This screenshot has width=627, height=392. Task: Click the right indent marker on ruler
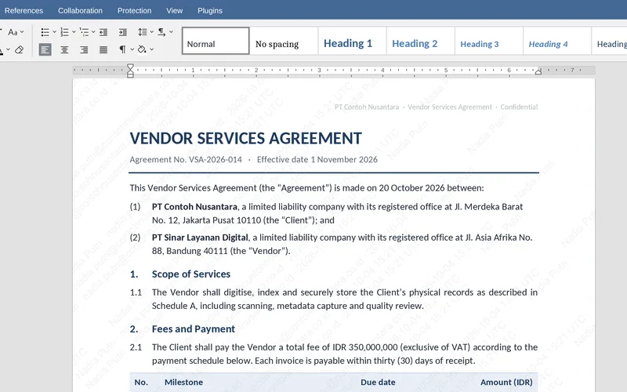click(538, 72)
